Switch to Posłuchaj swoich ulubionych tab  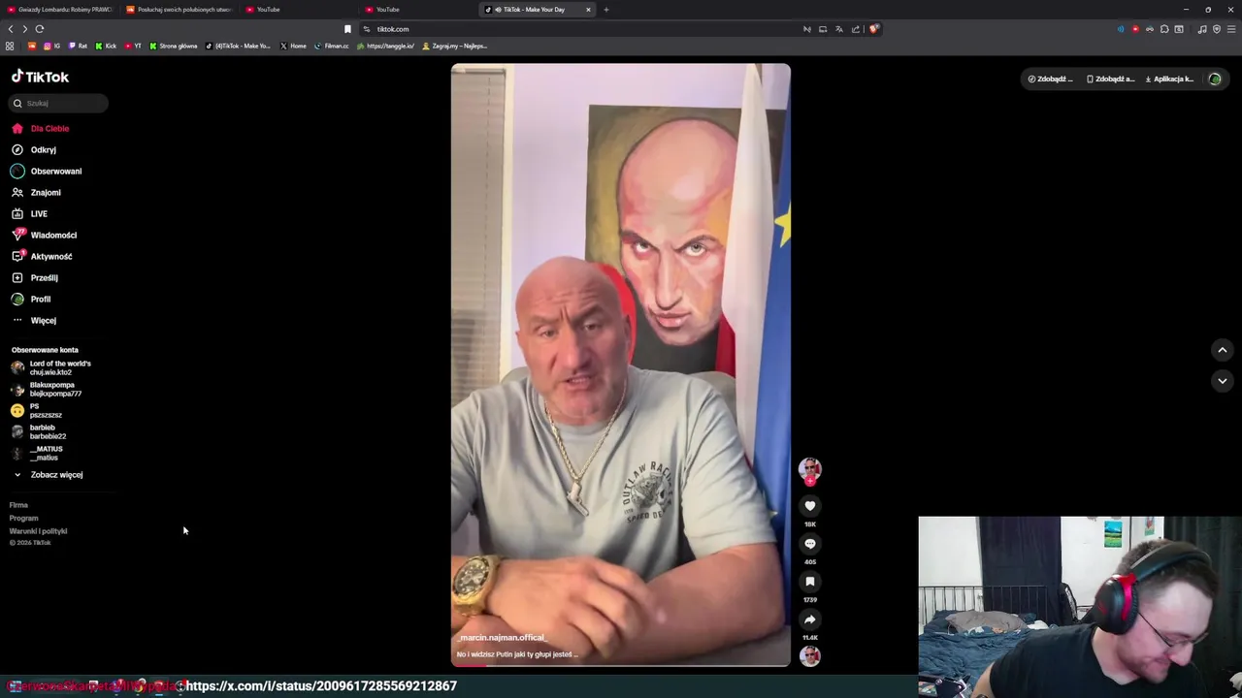pos(180,10)
